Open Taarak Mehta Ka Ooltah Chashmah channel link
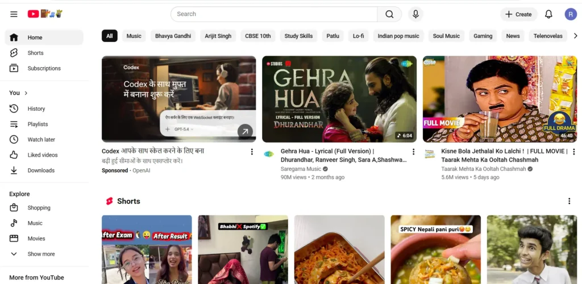Viewport: 582px width, 284px height. point(484,169)
